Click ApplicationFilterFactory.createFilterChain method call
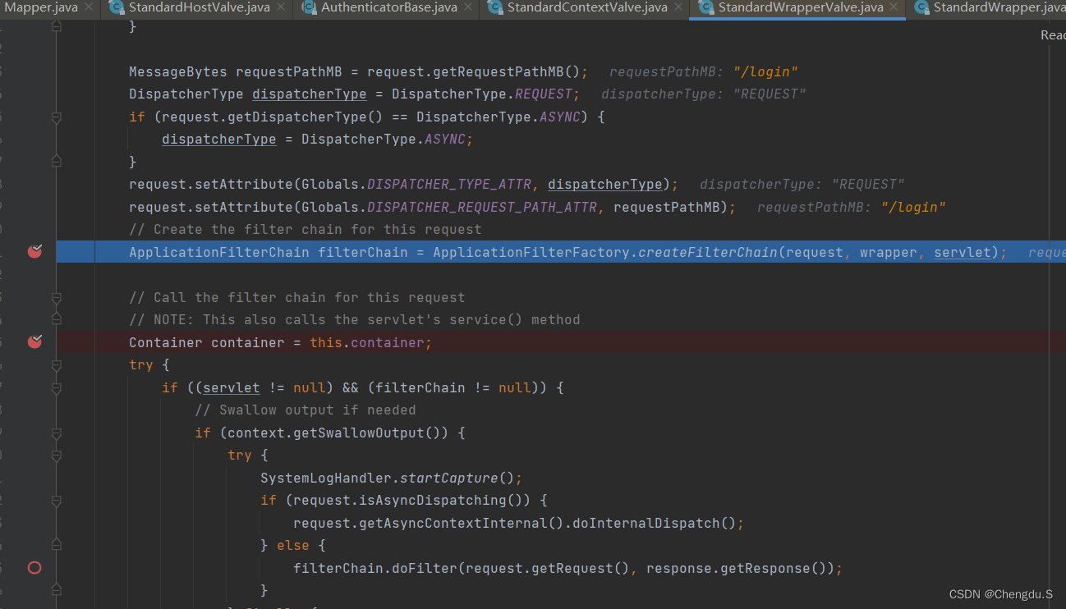Screen dimensions: 1066x609 605,252
